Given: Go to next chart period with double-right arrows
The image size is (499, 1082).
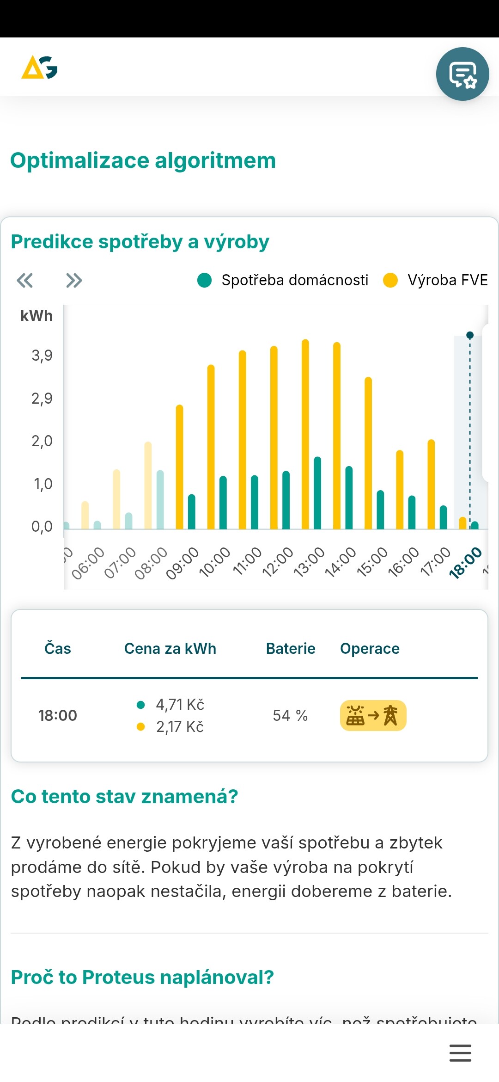Looking at the screenshot, I should [x=74, y=280].
